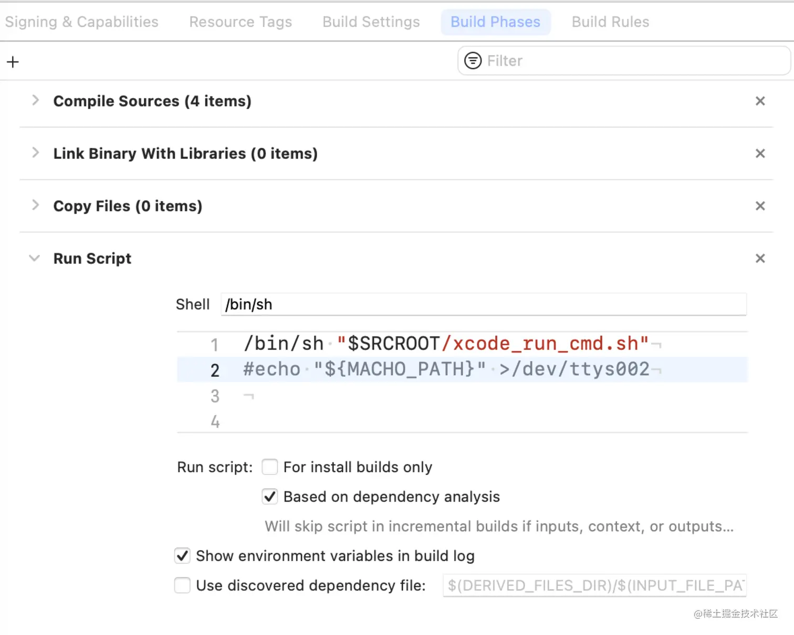Delete the Compile Sources phase with X
Image resolution: width=794 pixels, height=635 pixels.
(x=760, y=101)
